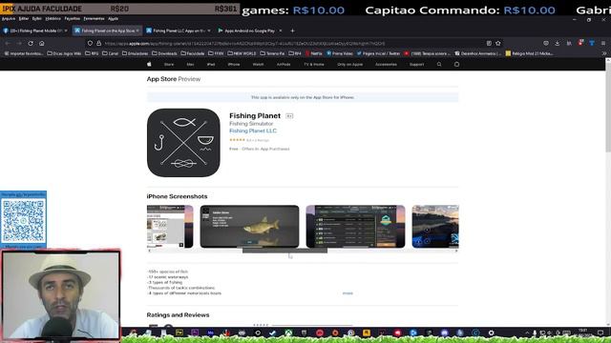
Task: Open the Emuladores bookmark folder
Action: click(136, 53)
